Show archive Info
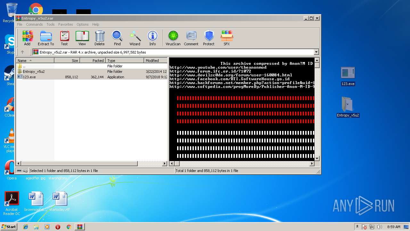Screen dimensions: 410x231 152,38
